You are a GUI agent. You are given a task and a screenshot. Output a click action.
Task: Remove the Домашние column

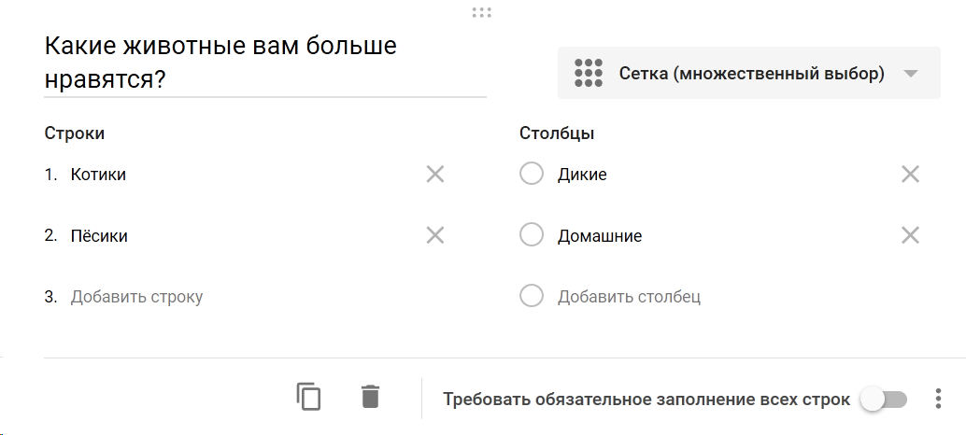pos(910,235)
